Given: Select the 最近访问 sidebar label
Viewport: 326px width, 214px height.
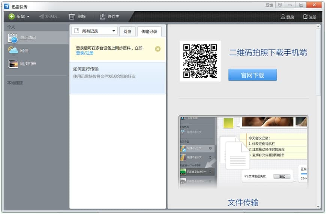Looking at the screenshot, I should coord(28,37).
